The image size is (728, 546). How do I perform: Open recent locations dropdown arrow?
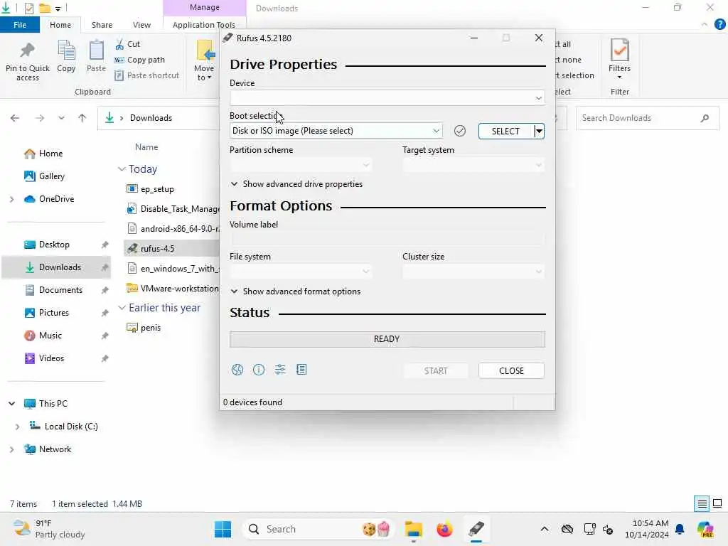(61, 118)
